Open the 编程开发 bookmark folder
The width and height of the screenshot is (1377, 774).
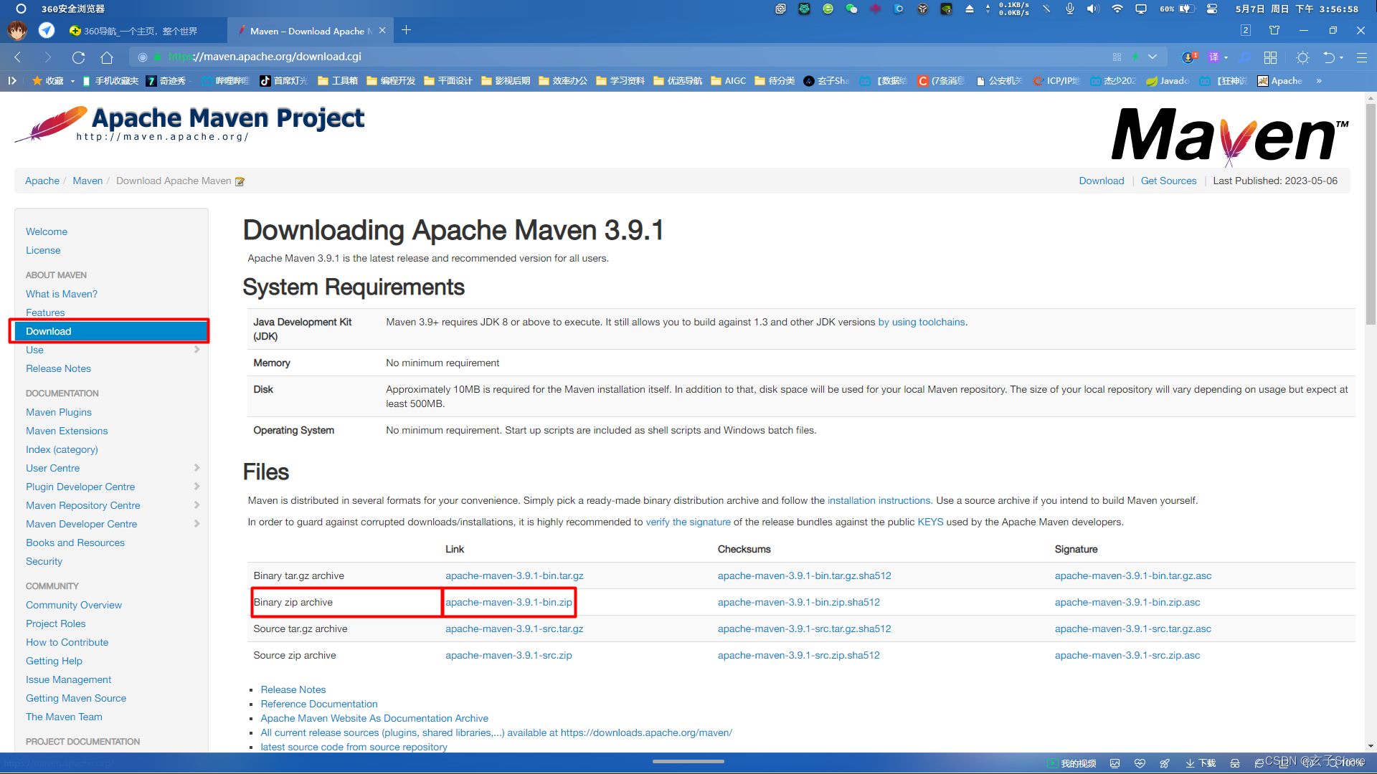(391, 81)
